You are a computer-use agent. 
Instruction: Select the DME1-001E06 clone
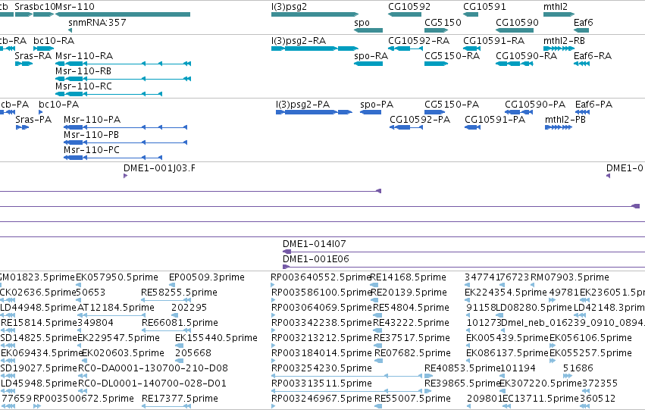pyautogui.click(x=464, y=267)
